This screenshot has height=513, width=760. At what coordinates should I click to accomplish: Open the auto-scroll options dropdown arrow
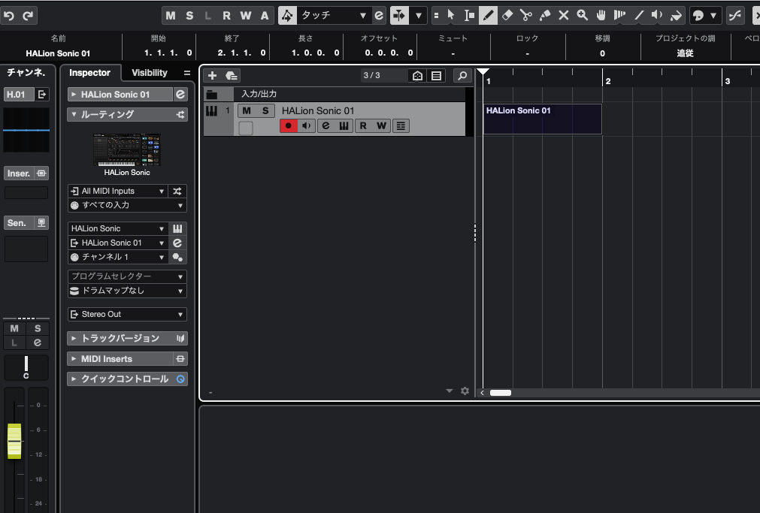click(418, 16)
